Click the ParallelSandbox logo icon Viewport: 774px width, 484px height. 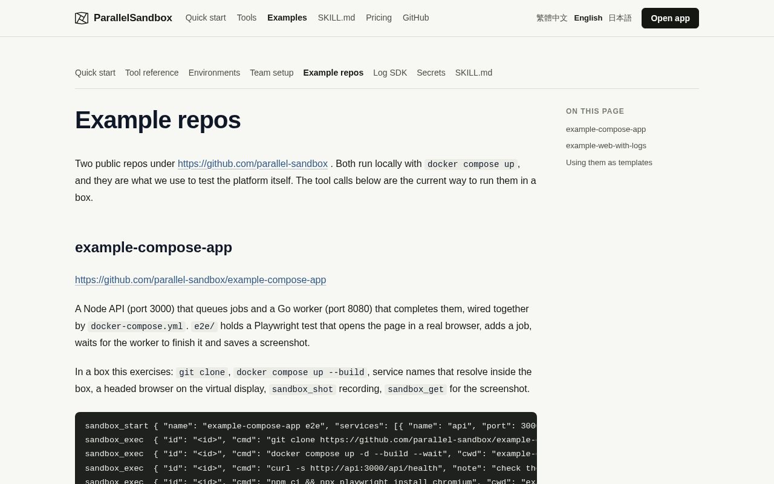pyautogui.click(x=82, y=18)
